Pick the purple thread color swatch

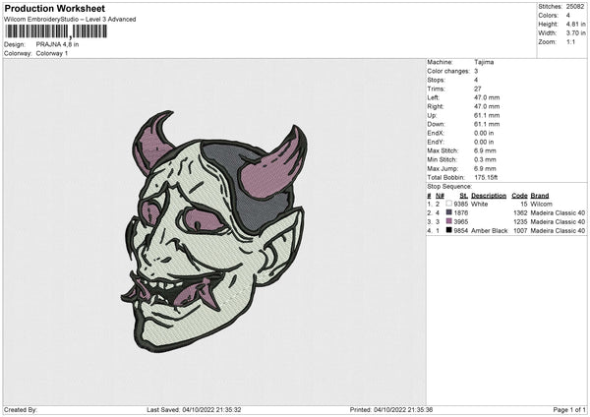pyautogui.click(x=448, y=221)
